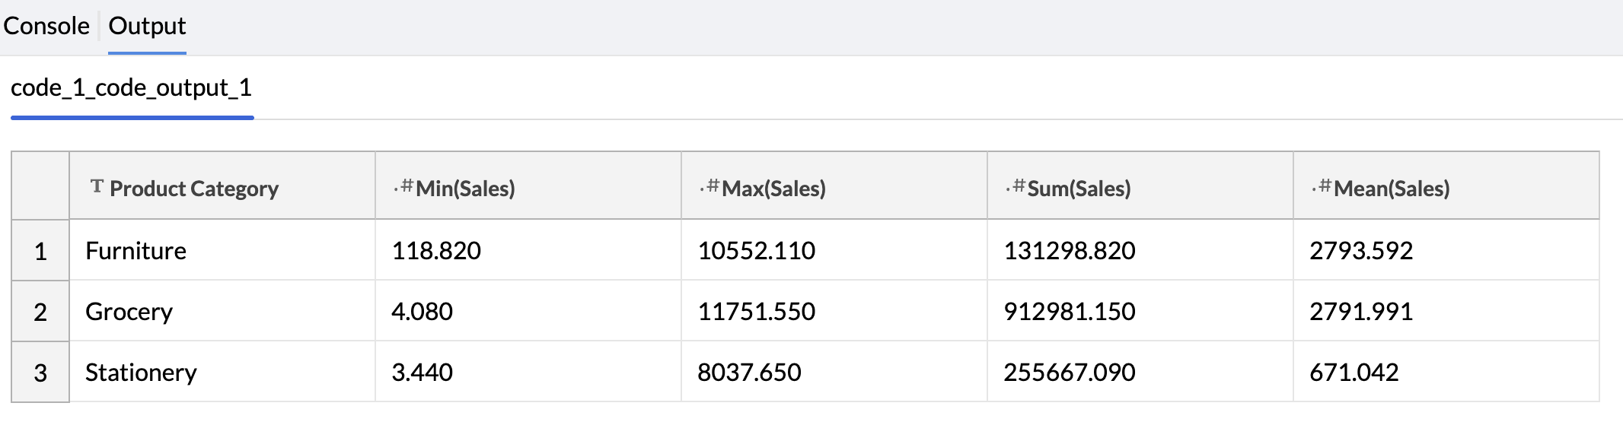This screenshot has height=441, width=1623.
Task: Click the number type icon beside Max(Sales)
Action: click(x=709, y=186)
